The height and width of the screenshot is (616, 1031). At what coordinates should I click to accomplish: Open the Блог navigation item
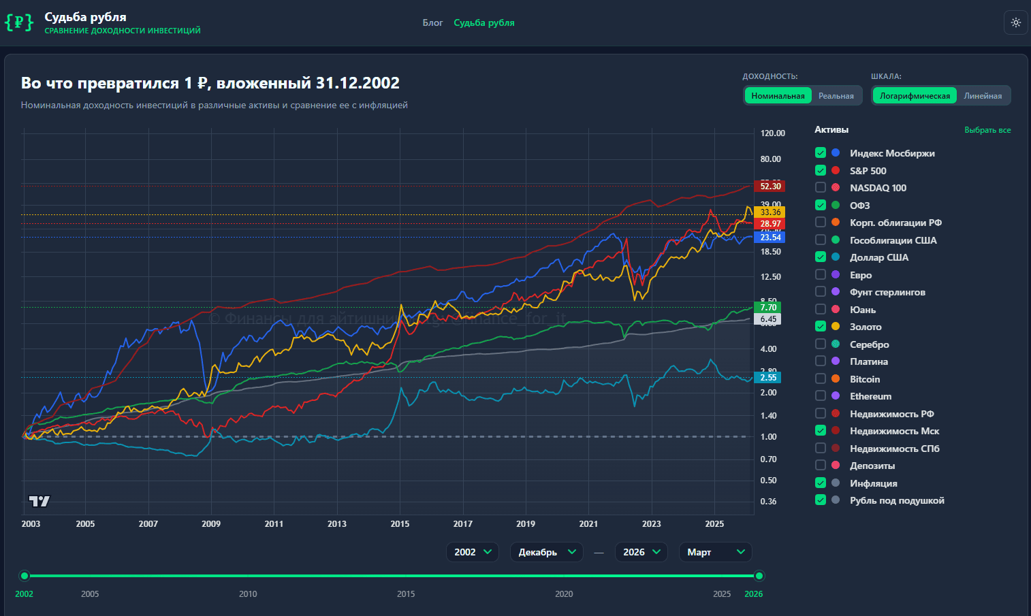tap(432, 23)
